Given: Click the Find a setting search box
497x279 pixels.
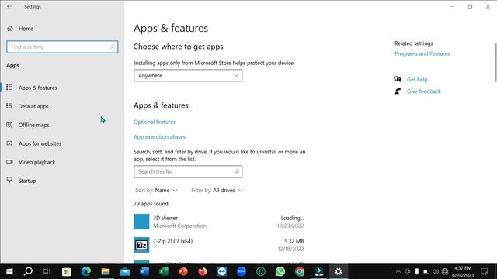Looking at the screenshot, I should pyautogui.click(x=62, y=46).
